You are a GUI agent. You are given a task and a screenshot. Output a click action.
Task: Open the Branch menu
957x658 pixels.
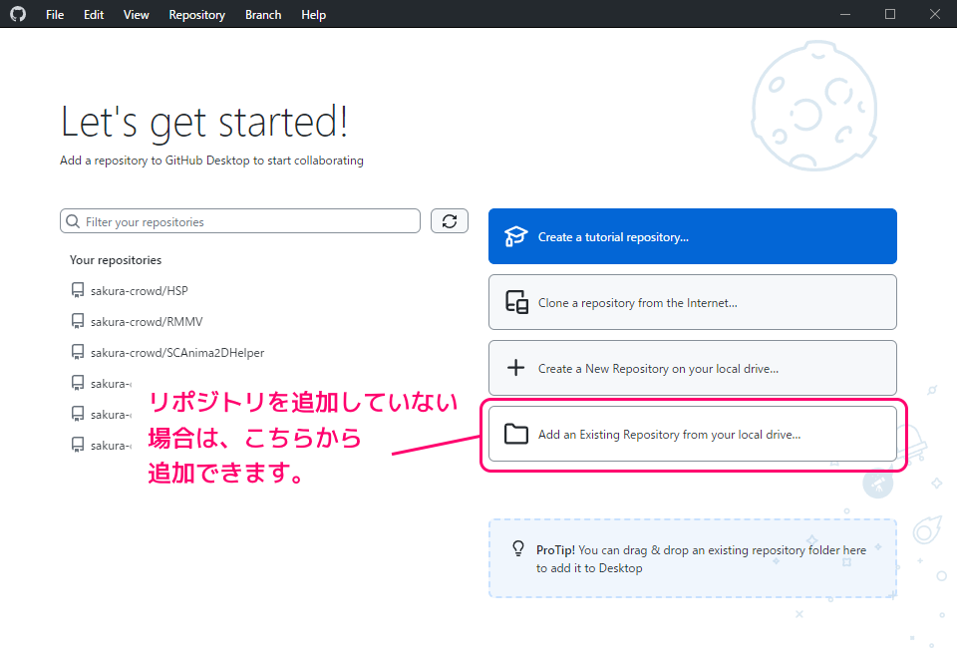click(x=263, y=15)
